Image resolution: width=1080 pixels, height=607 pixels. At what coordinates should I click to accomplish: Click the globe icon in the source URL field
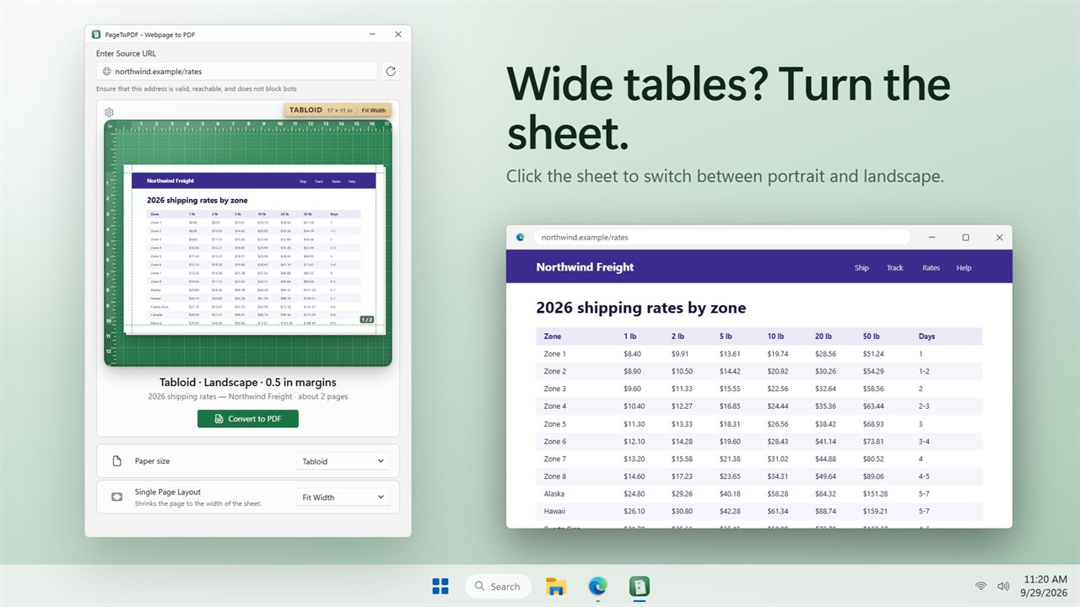click(x=106, y=72)
